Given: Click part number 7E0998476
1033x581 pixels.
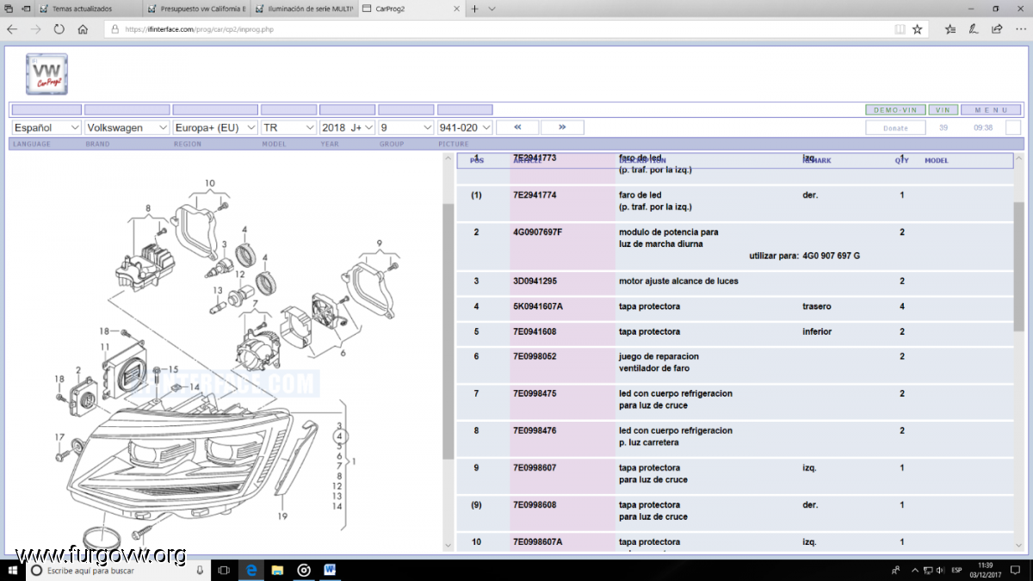Looking at the screenshot, I should [x=535, y=430].
